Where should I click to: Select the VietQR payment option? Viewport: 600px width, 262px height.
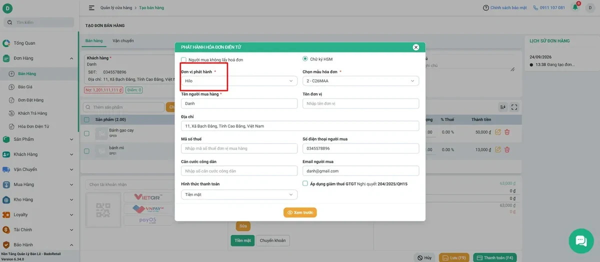coord(147,197)
